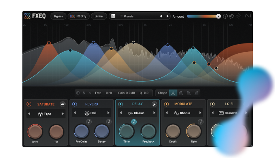275x158 pixels.
Task: Select the low-pass style shape icon
Action: tap(188, 93)
